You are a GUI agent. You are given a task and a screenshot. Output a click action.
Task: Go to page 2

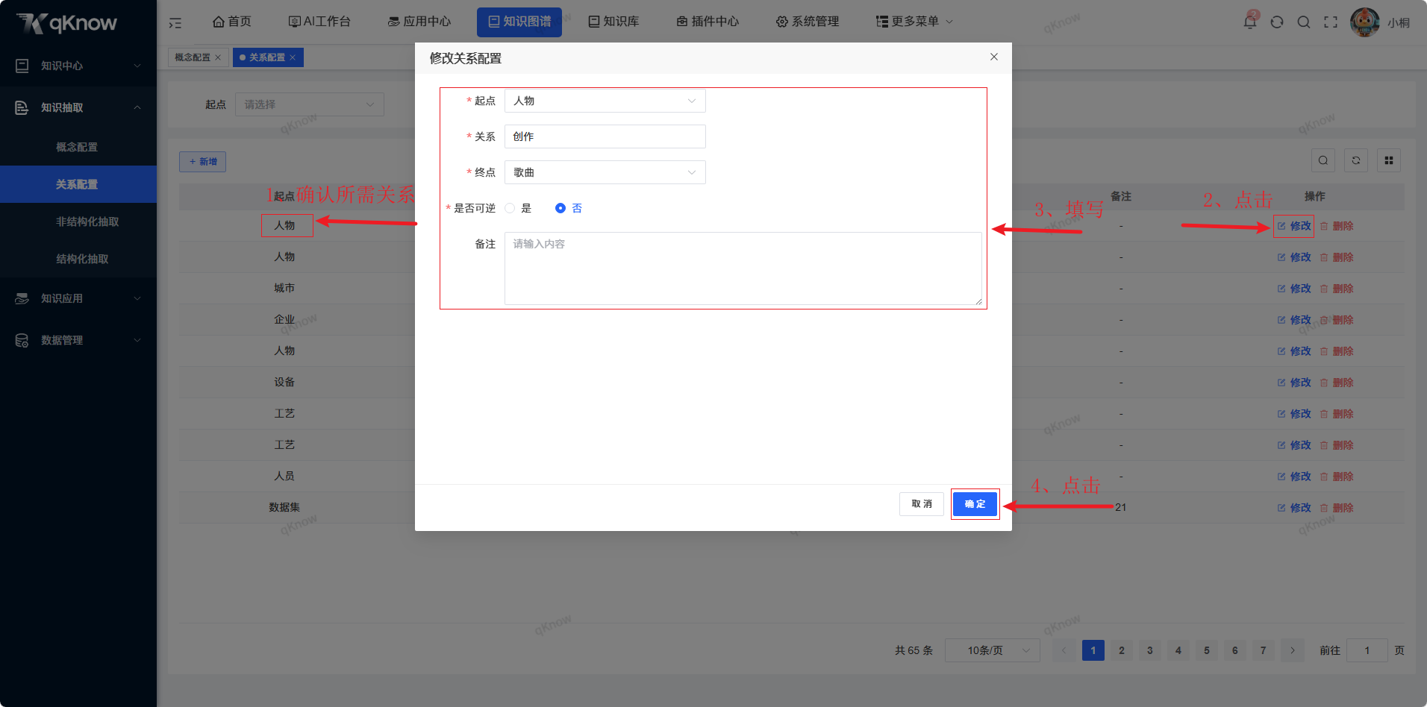pyautogui.click(x=1122, y=650)
